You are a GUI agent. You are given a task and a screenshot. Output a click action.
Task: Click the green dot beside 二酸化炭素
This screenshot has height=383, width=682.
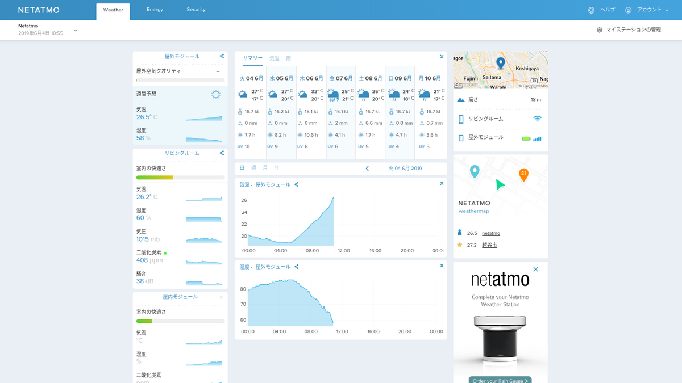click(165, 252)
